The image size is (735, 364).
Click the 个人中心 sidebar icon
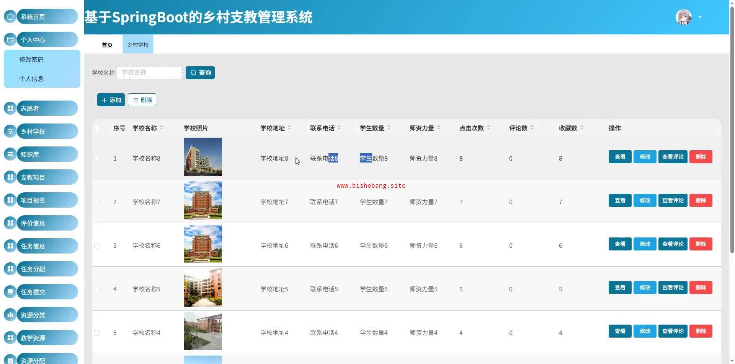pyautogui.click(x=10, y=39)
